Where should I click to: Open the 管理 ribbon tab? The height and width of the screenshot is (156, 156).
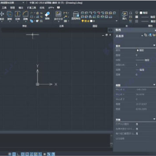coord(13,8)
